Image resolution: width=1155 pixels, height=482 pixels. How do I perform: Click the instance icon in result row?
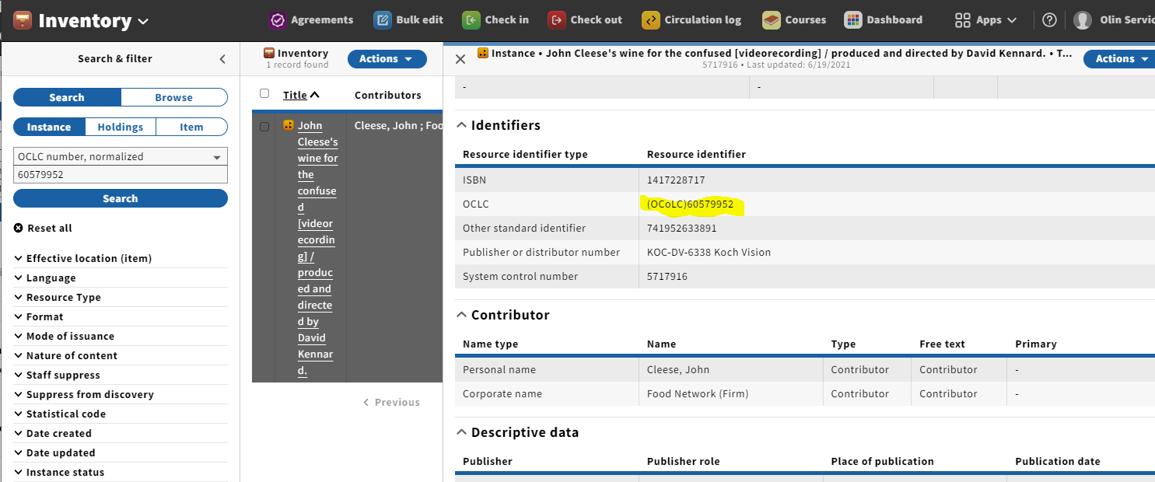(x=289, y=125)
